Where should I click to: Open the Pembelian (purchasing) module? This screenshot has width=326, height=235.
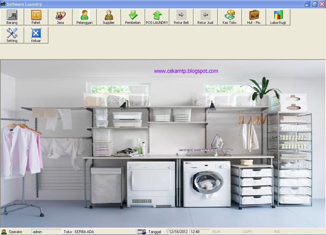133,17
